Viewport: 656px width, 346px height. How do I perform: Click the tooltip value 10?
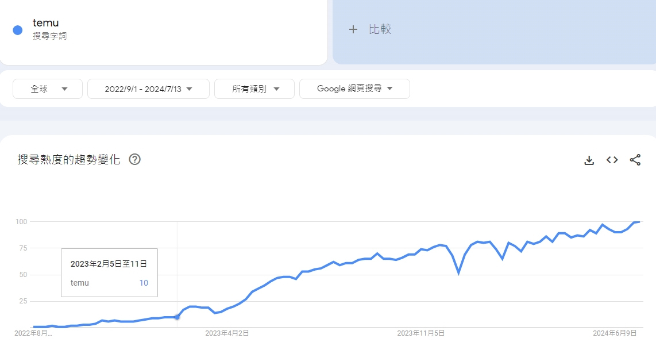coord(144,283)
